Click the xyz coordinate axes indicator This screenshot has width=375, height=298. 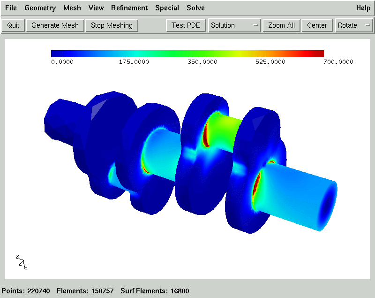pos(22,262)
